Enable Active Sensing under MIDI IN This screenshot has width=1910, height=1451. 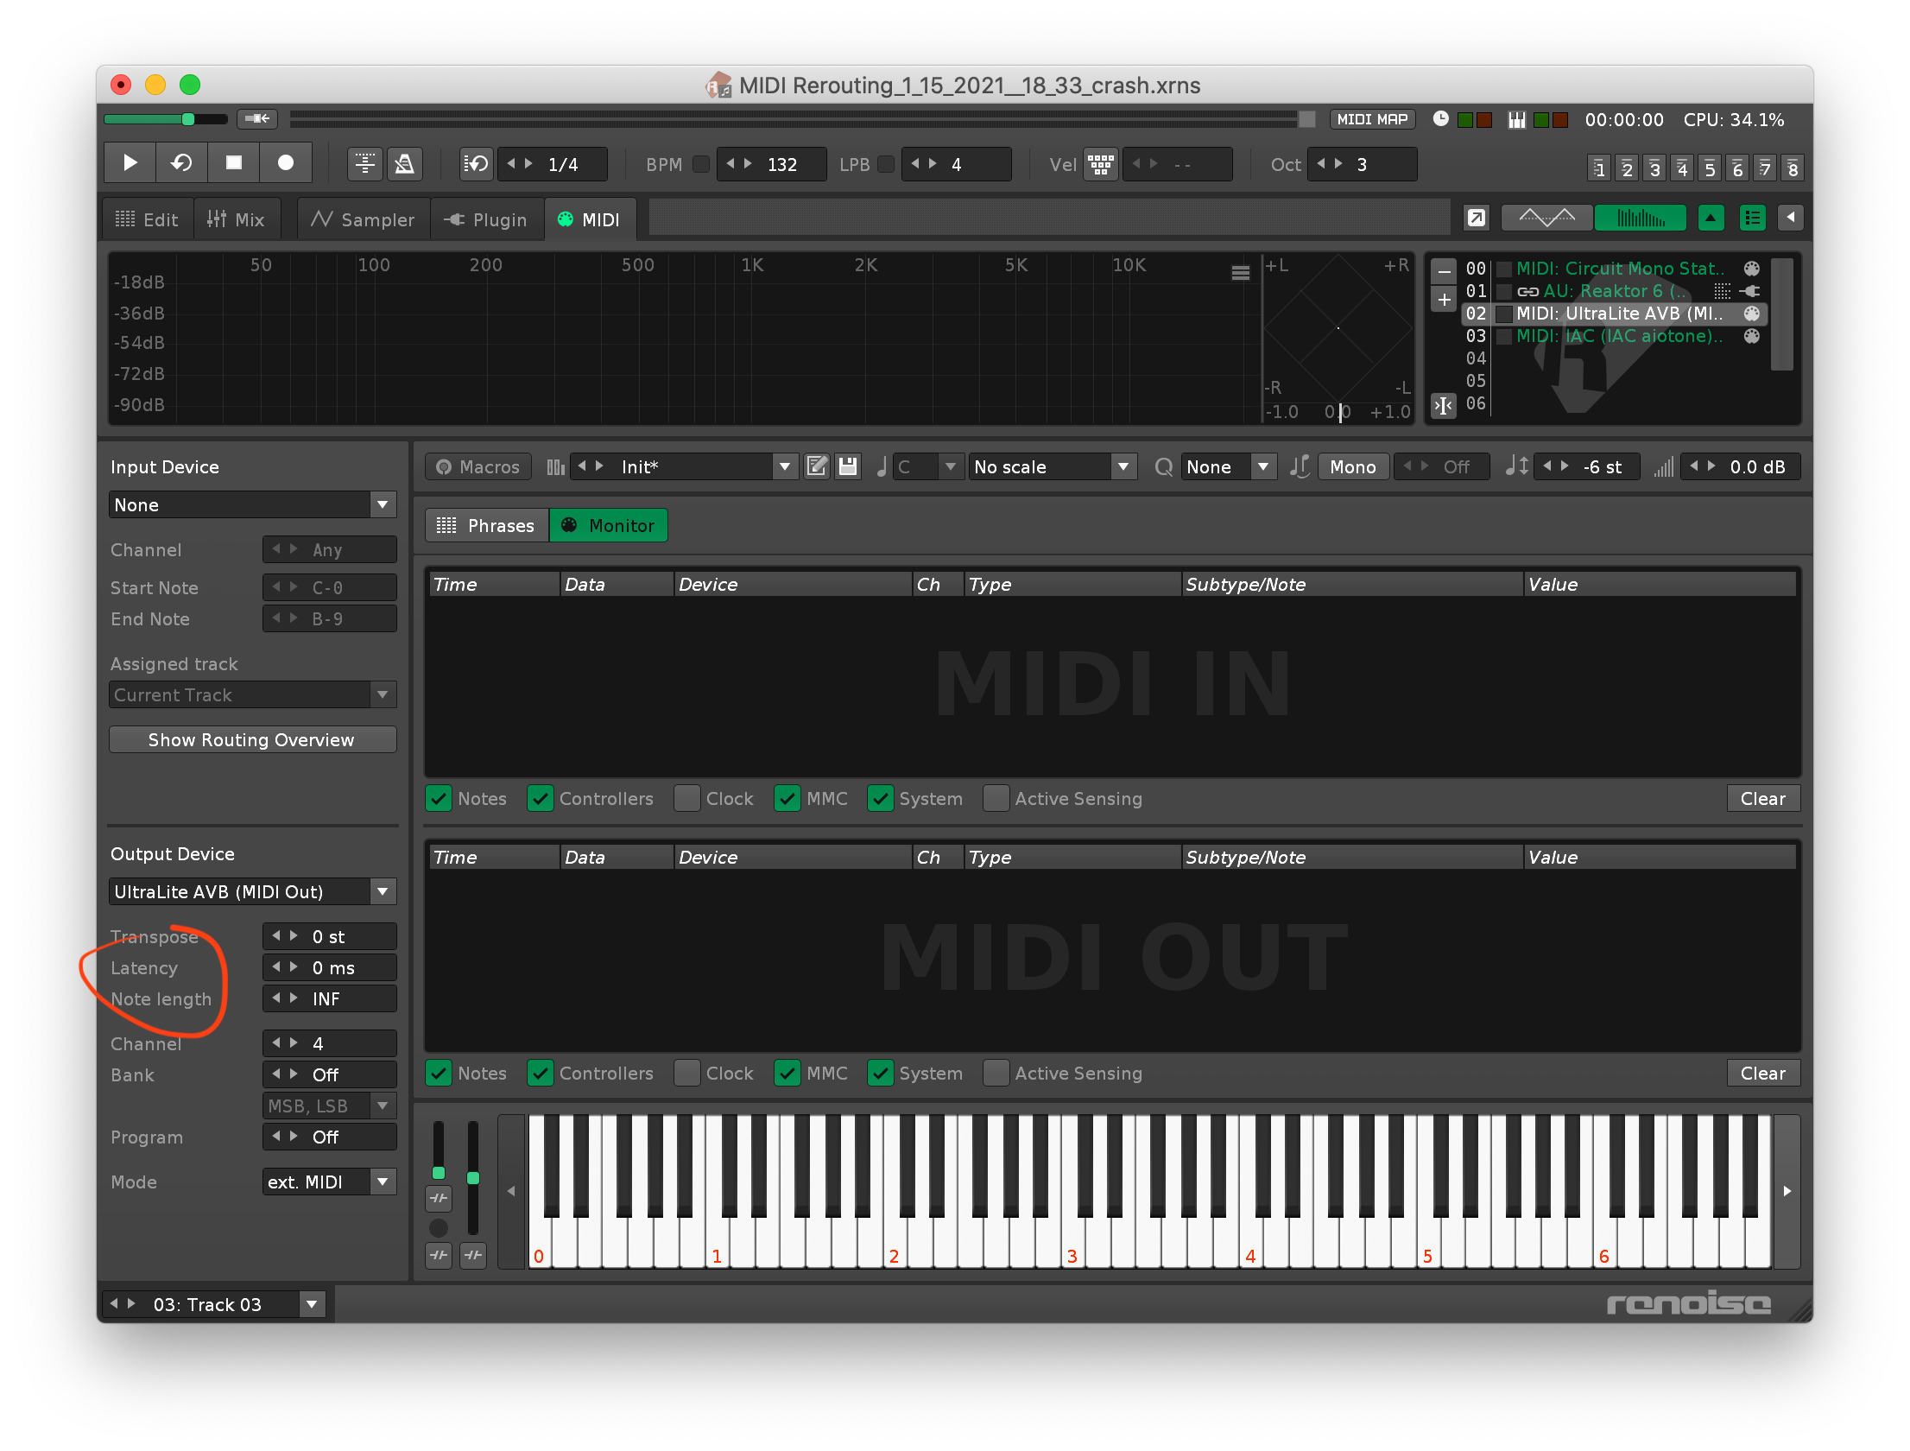point(996,799)
